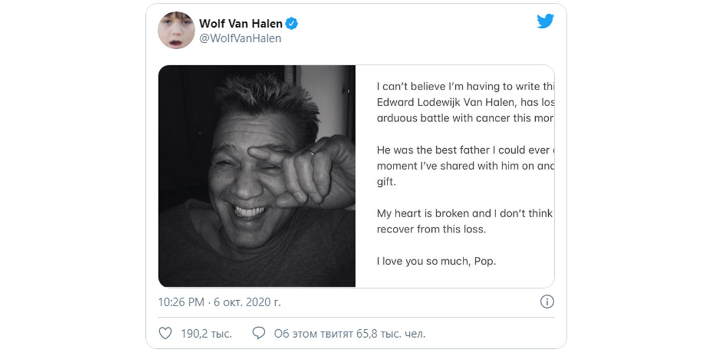Open the tweet info circle icon
Screen dimensions: 712x356
pos(546,302)
